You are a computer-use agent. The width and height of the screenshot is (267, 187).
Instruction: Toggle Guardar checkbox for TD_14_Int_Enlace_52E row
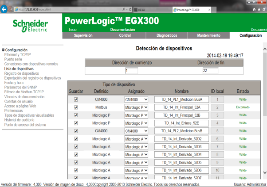coord(75,123)
